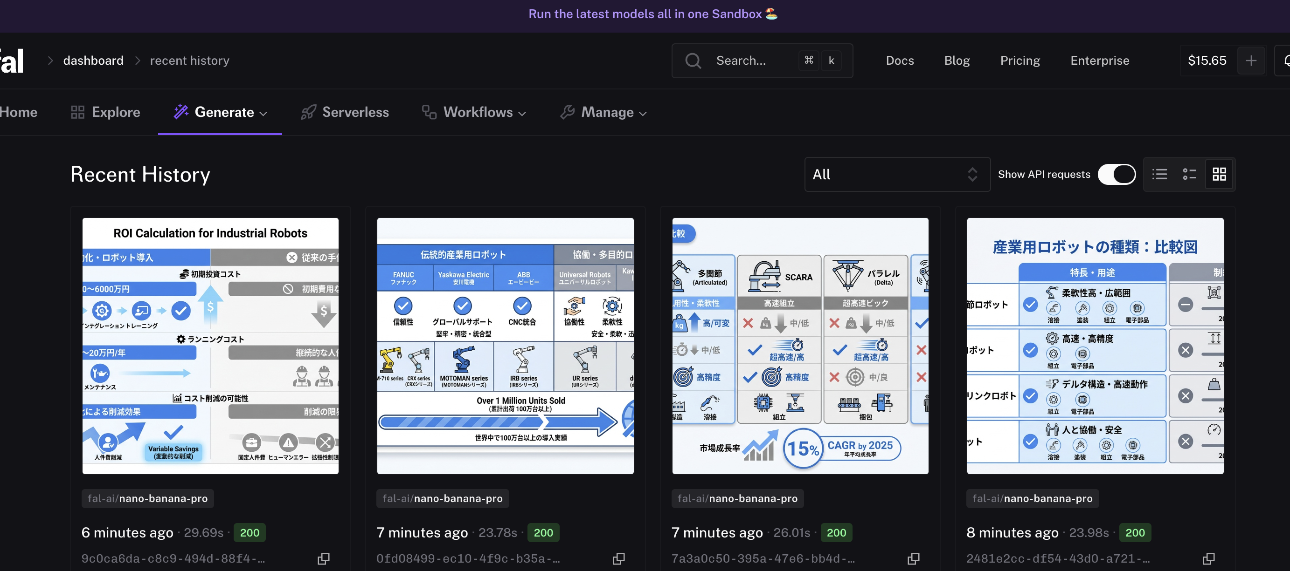Click the add credits plus icon
The image size is (1290, 571).
point(1250,61)
